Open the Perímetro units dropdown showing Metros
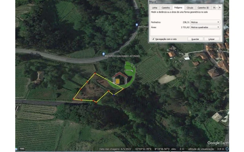244x152 pixels. coord(205,22)
